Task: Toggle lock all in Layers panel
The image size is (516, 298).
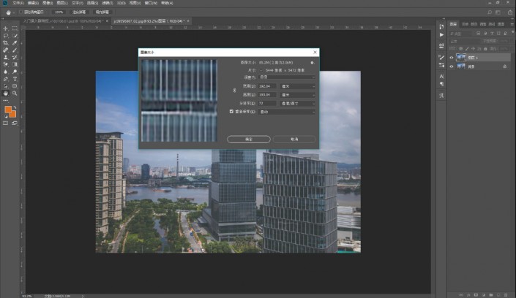Action: 485,49
